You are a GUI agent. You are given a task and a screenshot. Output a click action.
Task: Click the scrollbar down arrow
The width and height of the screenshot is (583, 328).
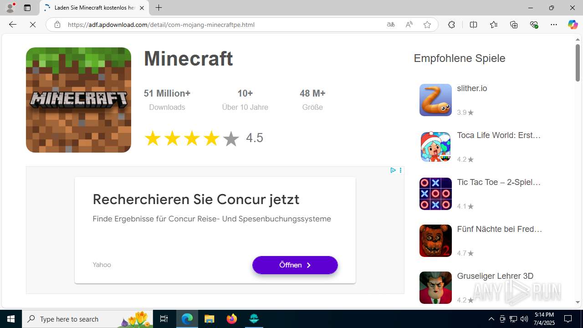(578, 302)
